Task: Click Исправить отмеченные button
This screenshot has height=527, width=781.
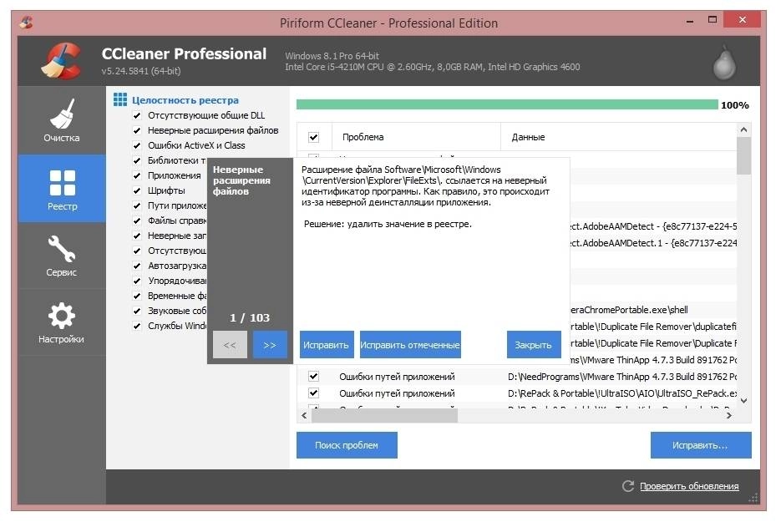Action: pos(410,345)
